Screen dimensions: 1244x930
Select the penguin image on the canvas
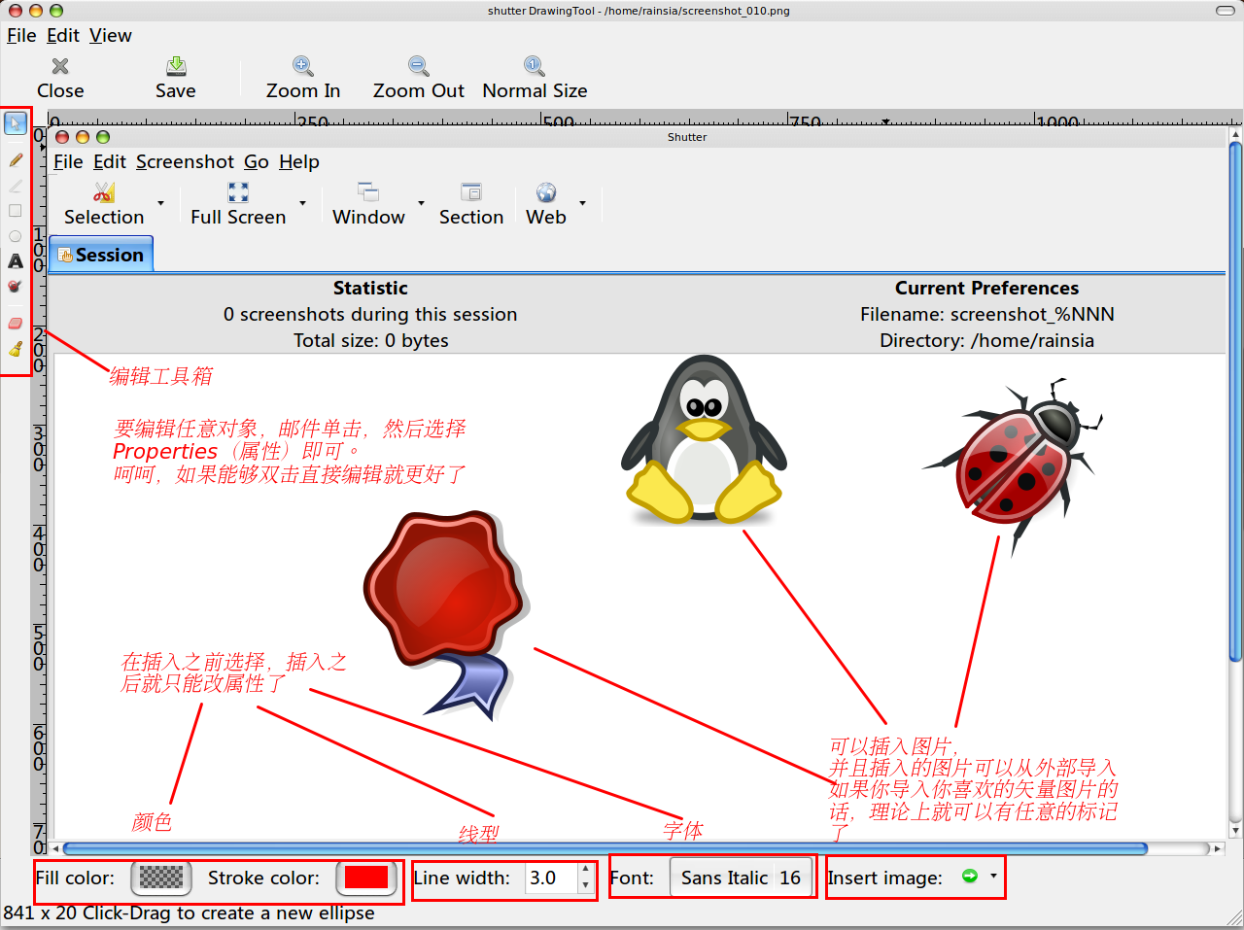point(705,439)
